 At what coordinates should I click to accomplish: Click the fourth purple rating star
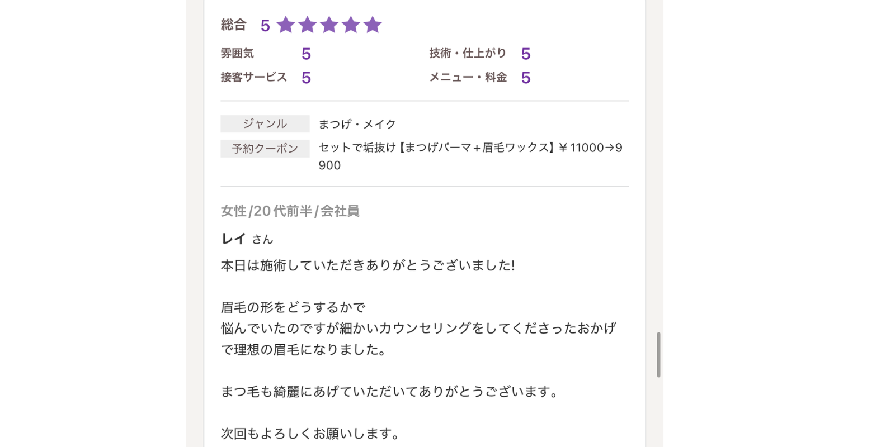(x=351, y=25)
